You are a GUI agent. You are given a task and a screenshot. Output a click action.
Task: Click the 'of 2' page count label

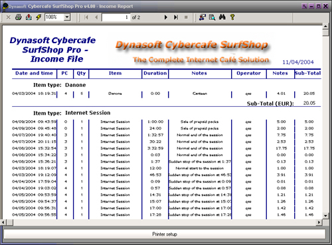[136, 17]
